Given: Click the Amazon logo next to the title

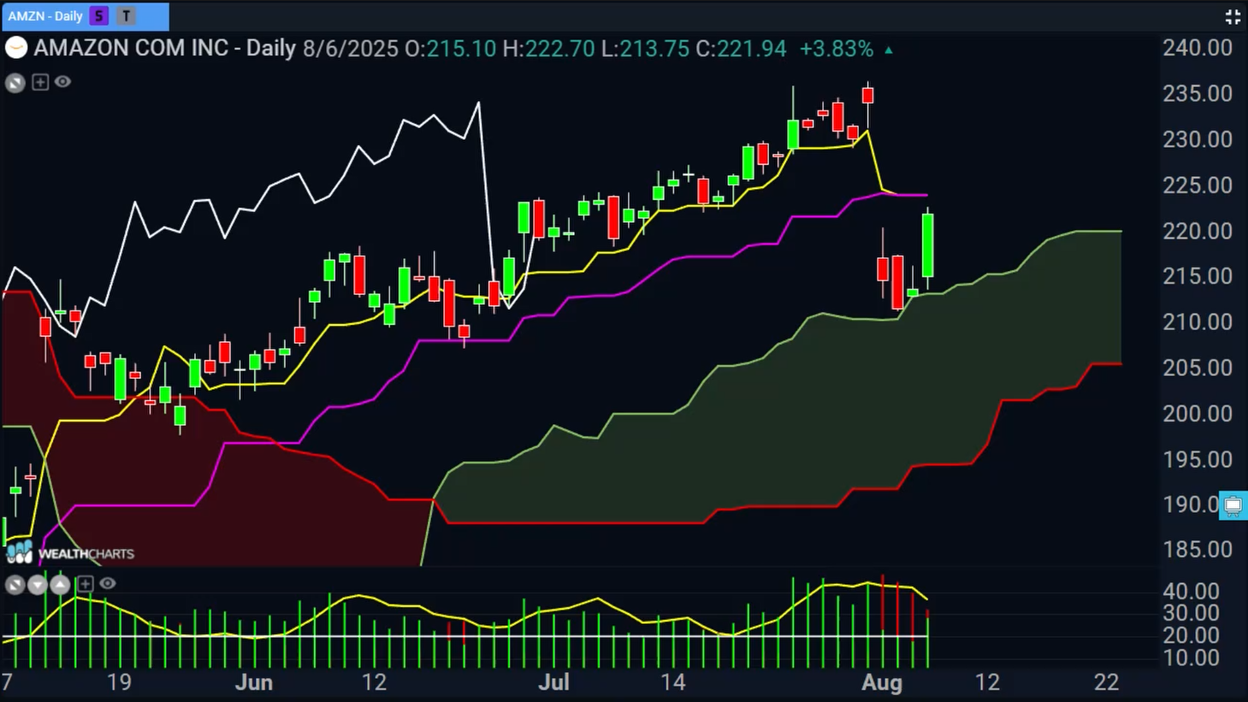Looking at the screenshot, I should 16,48.
